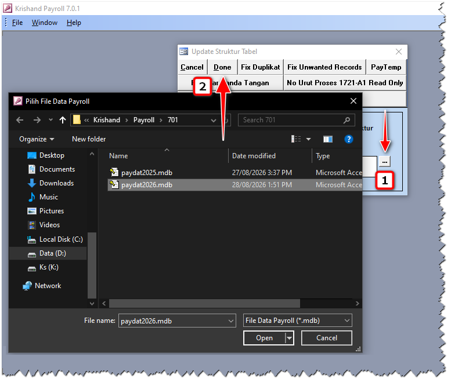Image resolution: width=451 pixels, height=382 pixels.
Task: Click the Krishand breadcrumb segment
Action: pyautogui.click(x=106, y=120)
